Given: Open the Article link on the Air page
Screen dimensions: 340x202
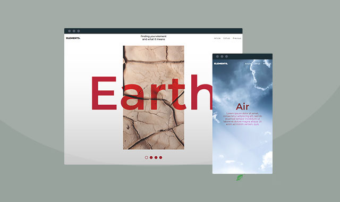Looking at the screenshot, I should [248, 64].
